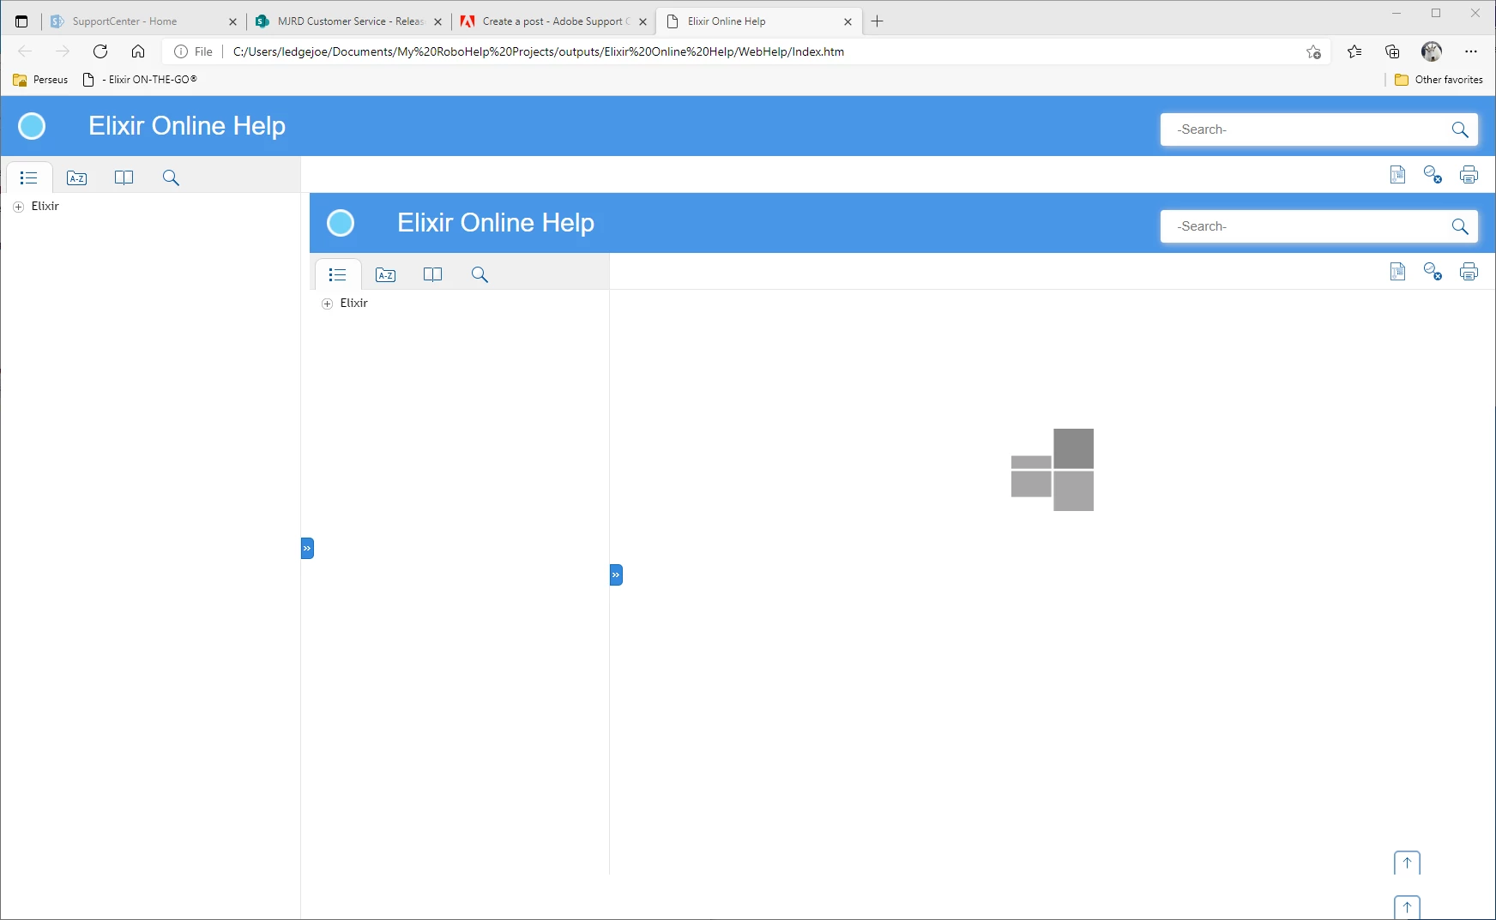Open a new browser tab with the plus button
This screenshot has height=920, width=1496.
877,21
